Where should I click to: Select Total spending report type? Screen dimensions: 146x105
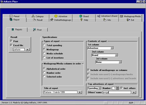[x=44, y=45]
